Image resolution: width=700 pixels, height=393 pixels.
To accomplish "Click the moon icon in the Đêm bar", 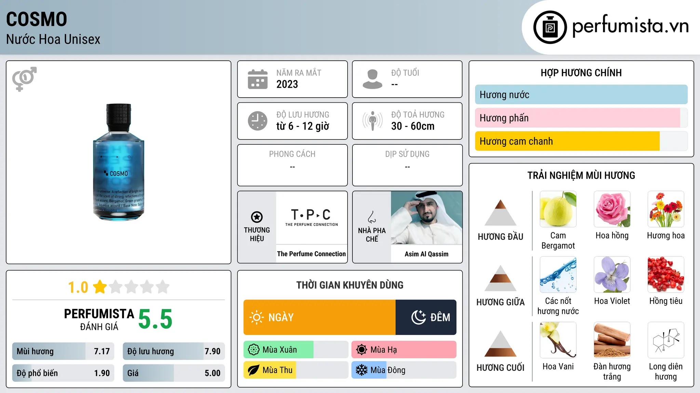I will [x=418, y=317].
